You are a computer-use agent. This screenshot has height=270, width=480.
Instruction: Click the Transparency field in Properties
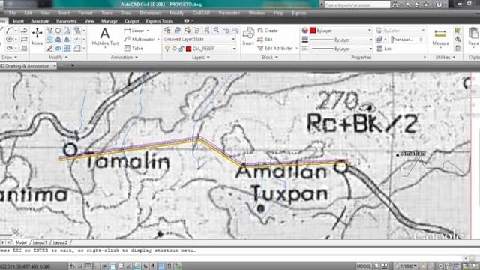(408, 40)
